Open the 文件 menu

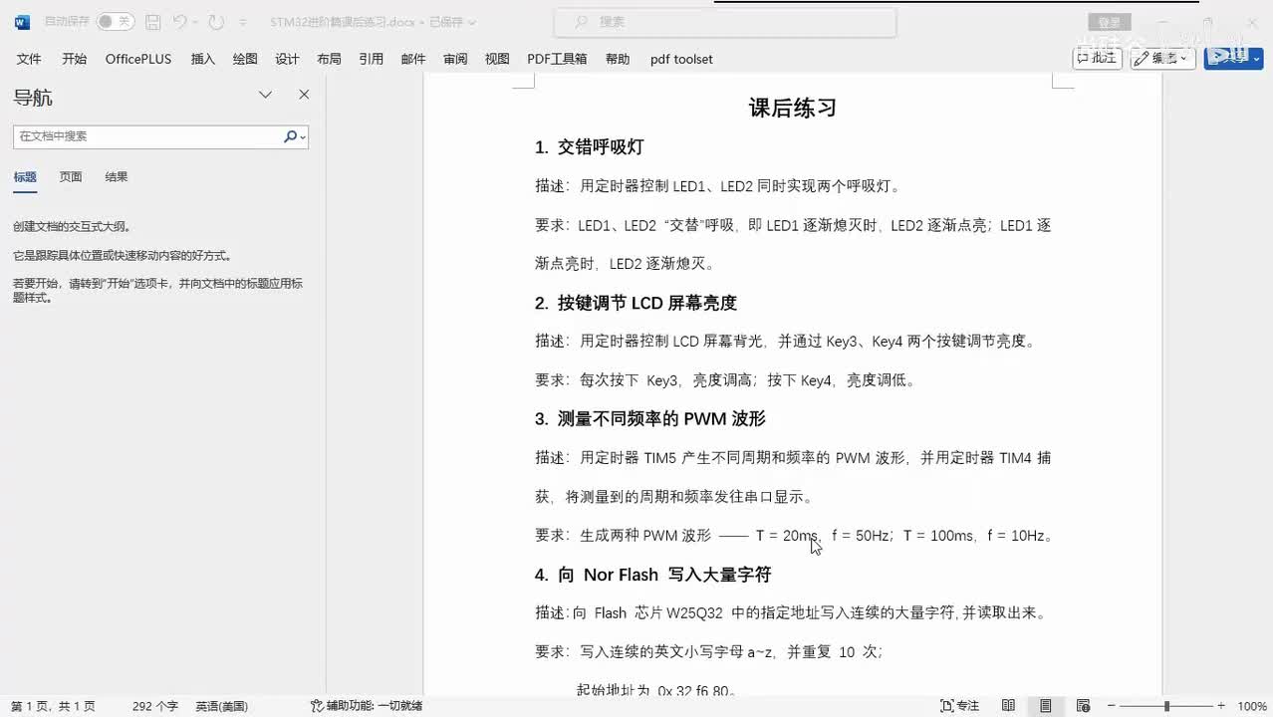(29, 59)
